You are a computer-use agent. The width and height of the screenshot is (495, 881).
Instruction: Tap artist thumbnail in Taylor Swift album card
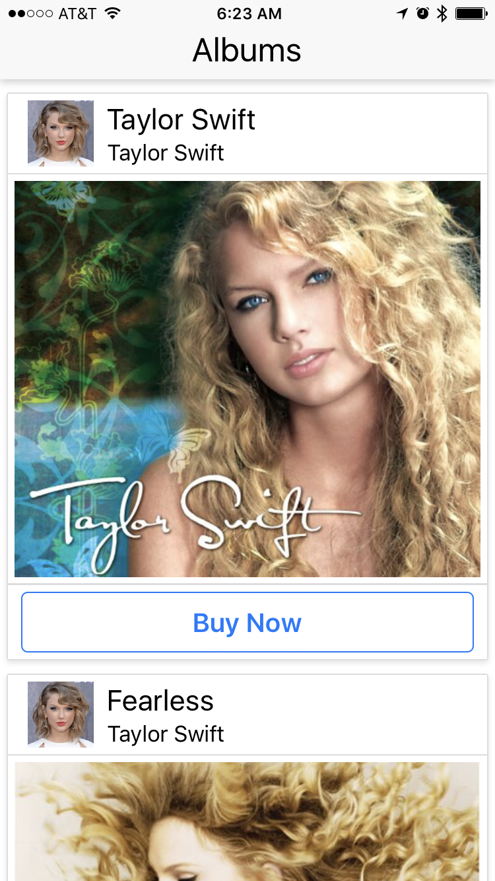coord(61,133)
